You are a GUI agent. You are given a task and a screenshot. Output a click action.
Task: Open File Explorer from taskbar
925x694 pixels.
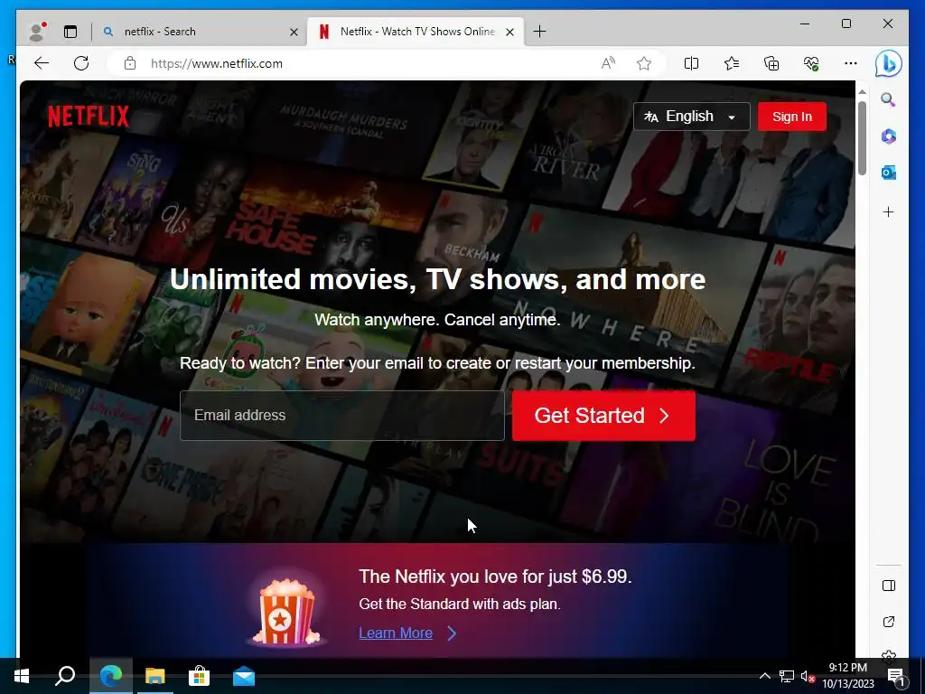click(155, 676)
